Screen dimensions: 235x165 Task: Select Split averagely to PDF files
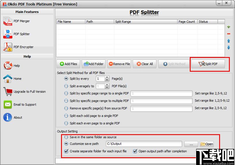tap(66, 86)
